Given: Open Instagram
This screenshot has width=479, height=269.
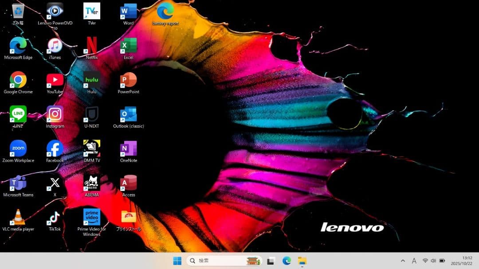Looking at the screenshot, I should tap(54, 113).
